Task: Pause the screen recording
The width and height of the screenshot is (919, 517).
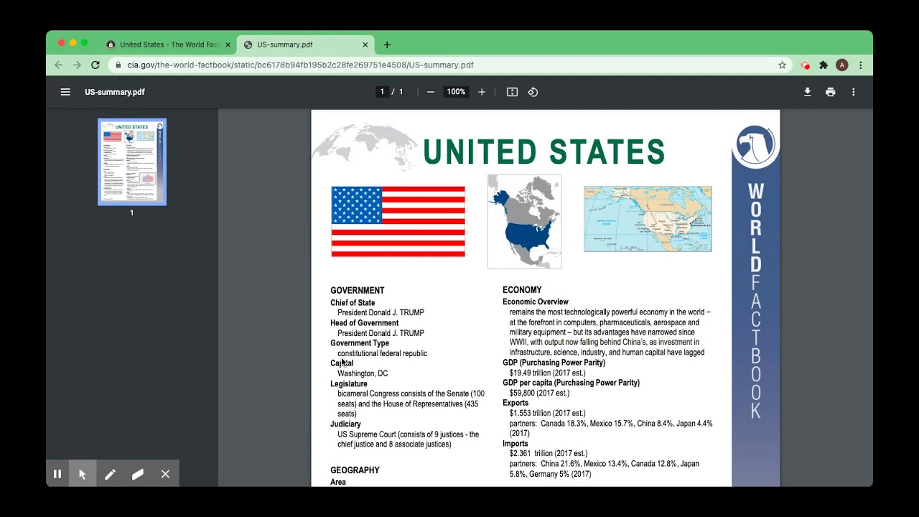Action: click(x=57, y=474)
